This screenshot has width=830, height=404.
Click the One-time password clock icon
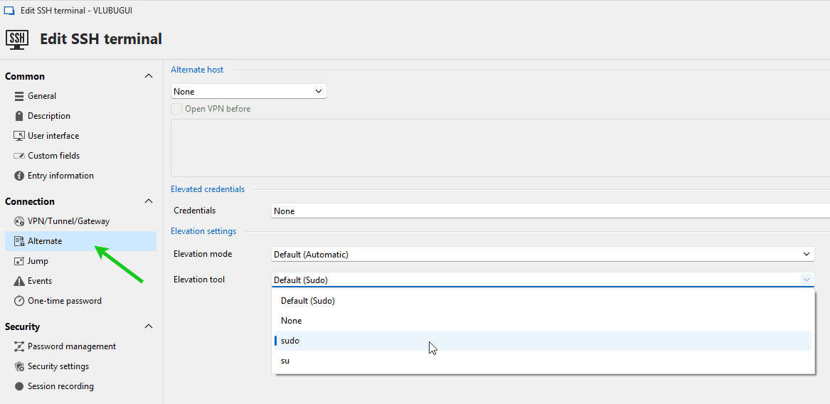coord(19,301)
